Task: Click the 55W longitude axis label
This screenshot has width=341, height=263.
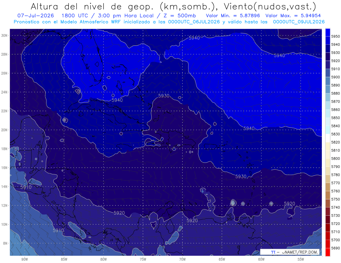Action: (301, 260)
